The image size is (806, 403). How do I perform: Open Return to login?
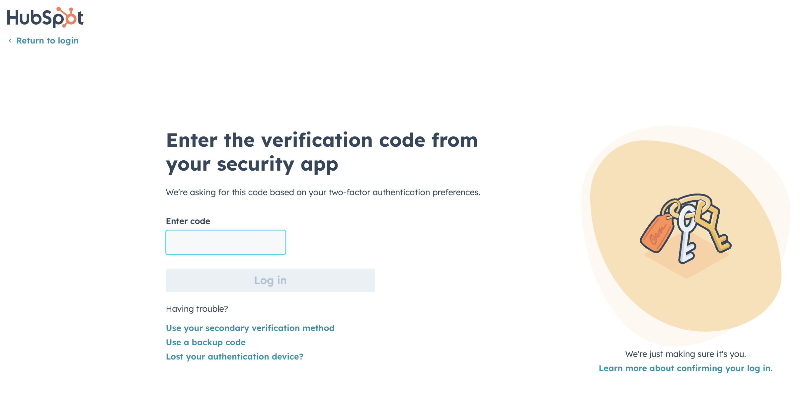click(48, 40)
